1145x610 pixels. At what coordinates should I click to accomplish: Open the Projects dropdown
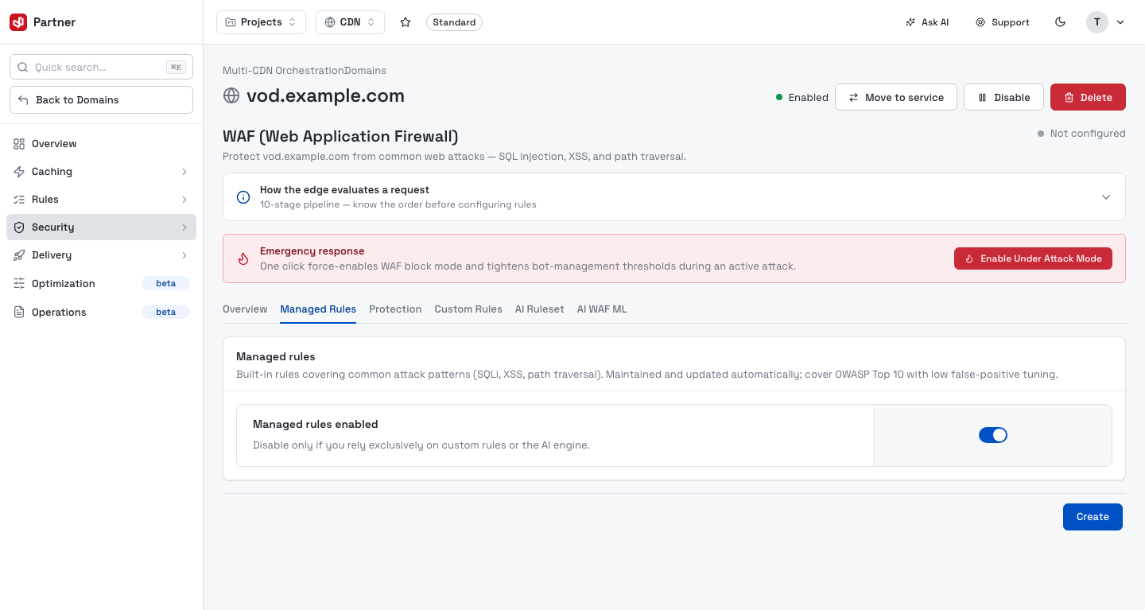261,22
